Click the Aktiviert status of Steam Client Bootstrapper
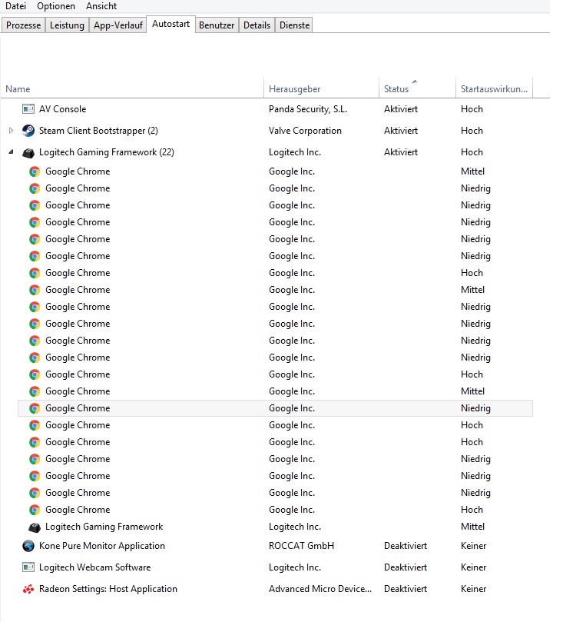 [401, 131]
